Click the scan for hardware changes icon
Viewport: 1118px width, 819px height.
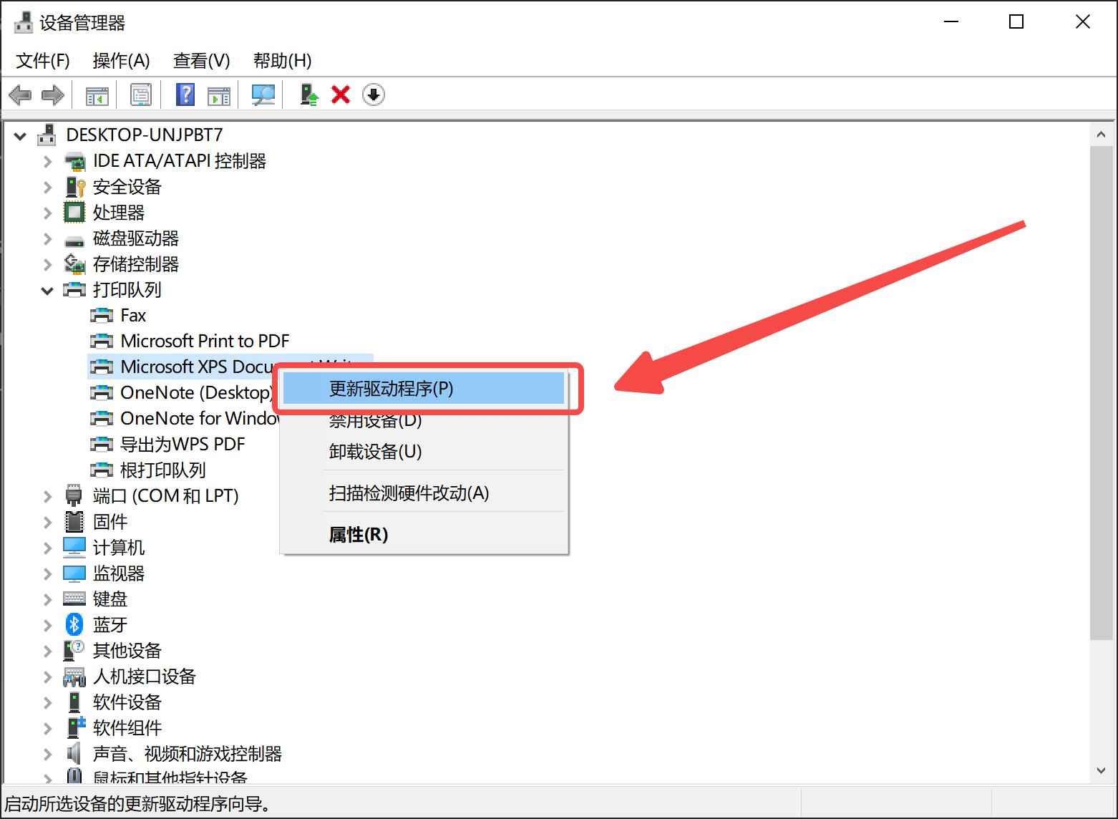click(x=263, y=94)
